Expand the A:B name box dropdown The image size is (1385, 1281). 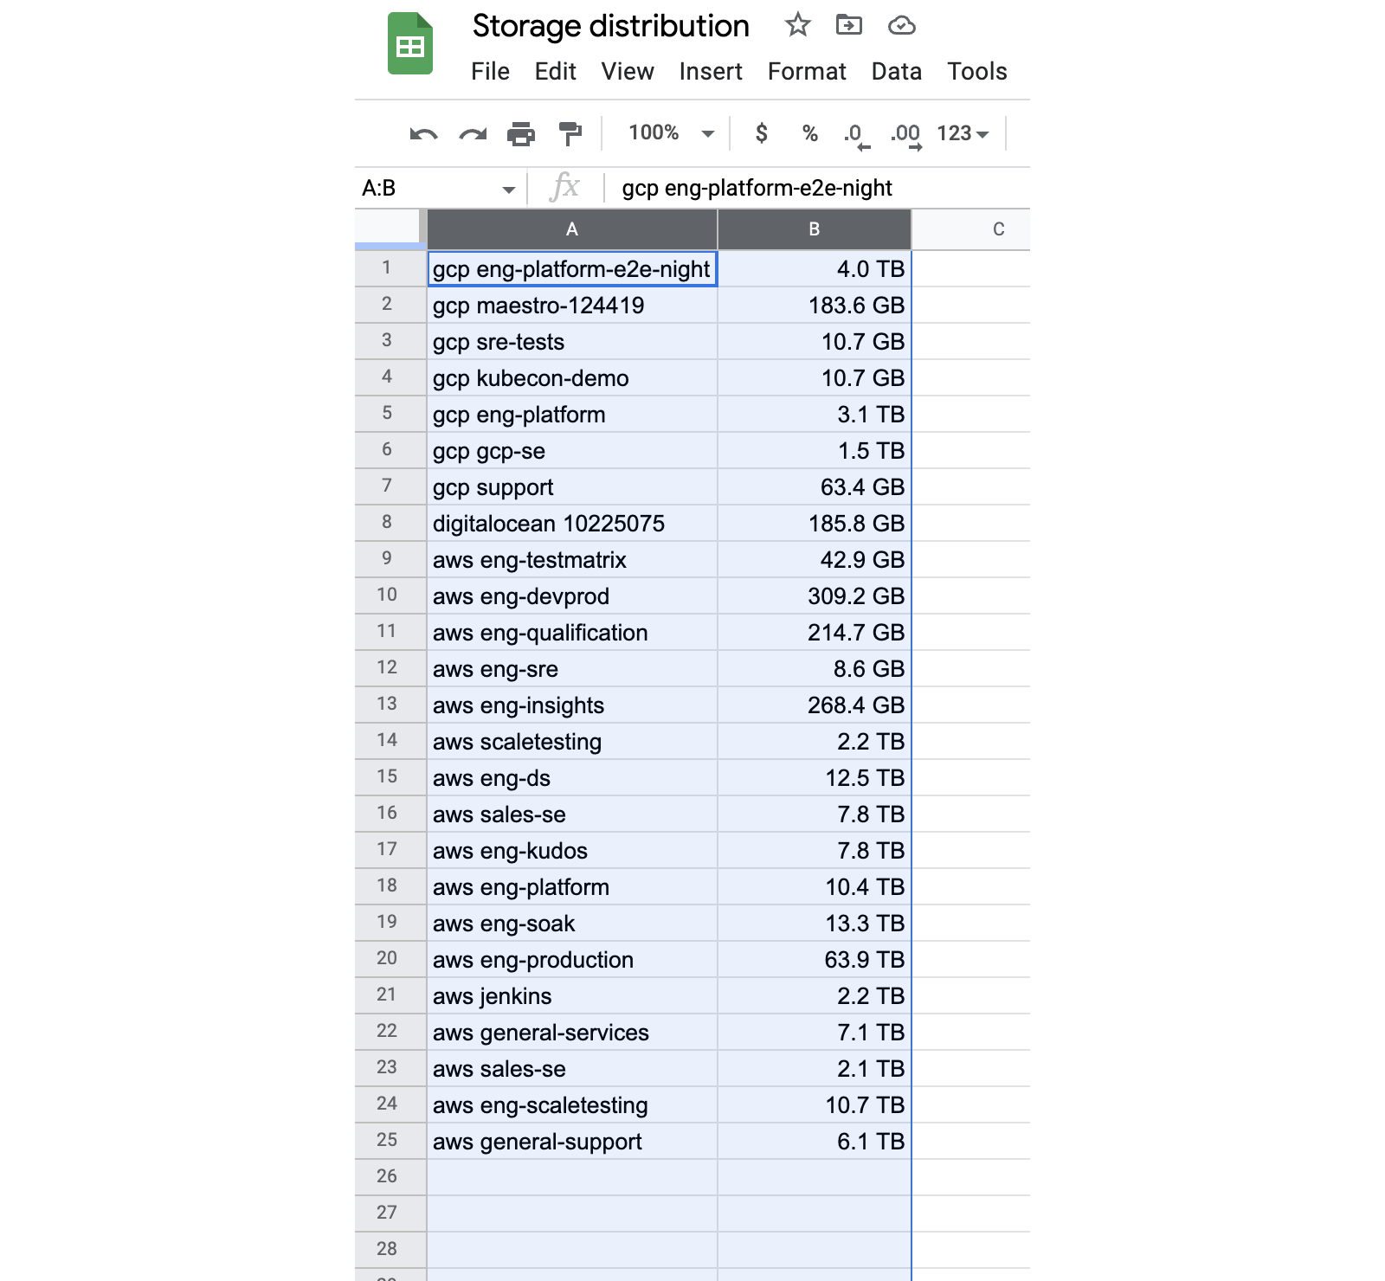508,190
